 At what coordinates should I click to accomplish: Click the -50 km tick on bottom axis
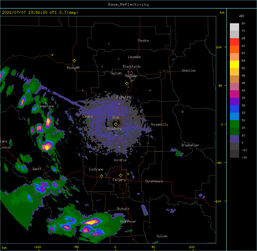[76, 247]
